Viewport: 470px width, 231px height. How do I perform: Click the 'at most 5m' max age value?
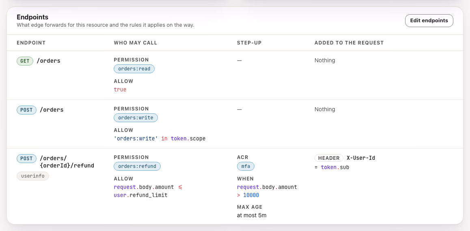click(252, 215)
